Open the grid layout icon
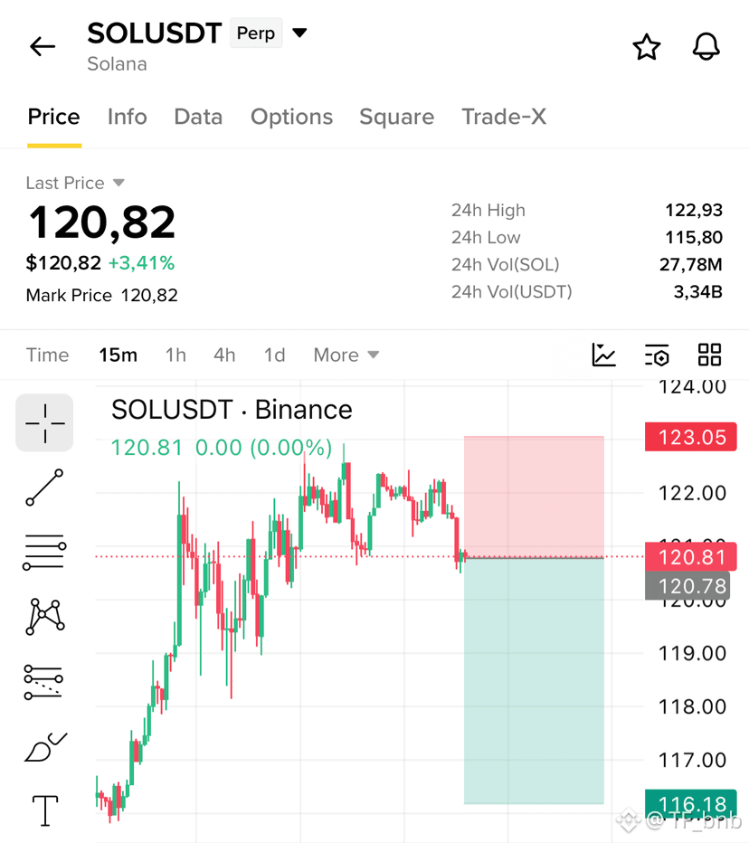The width and height of the screenshot is (749, 843). tap(709, 355)
